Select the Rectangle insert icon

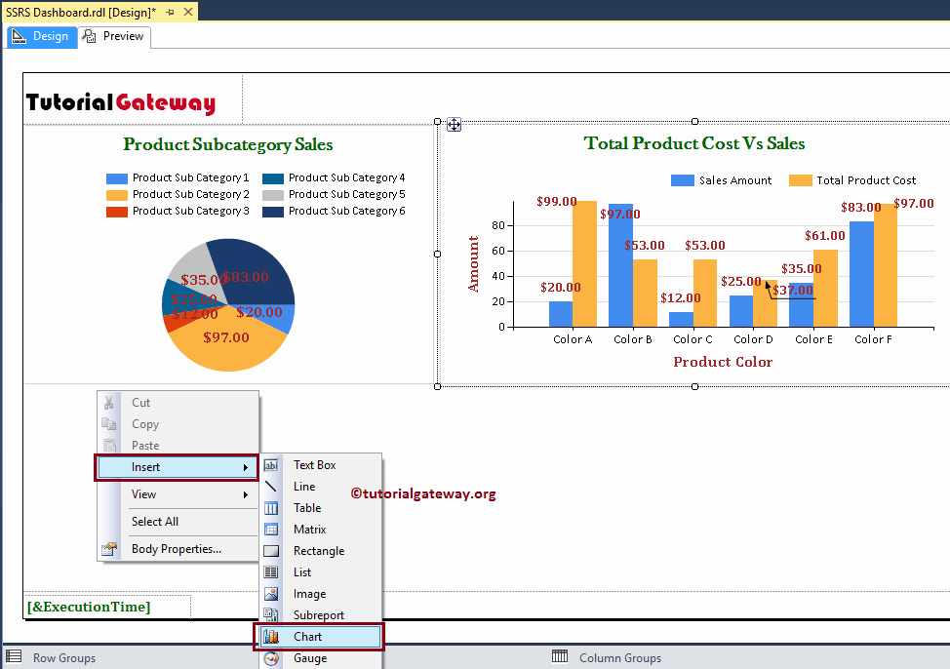pos(271,551)
